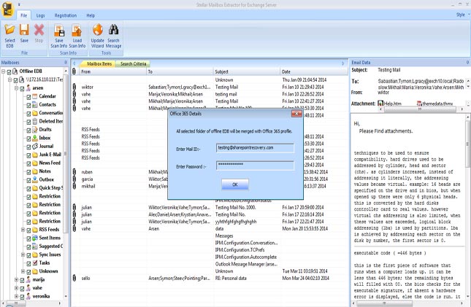Pin the Email Data panel
The image size is (471, 307).
[x=467, y=63]
